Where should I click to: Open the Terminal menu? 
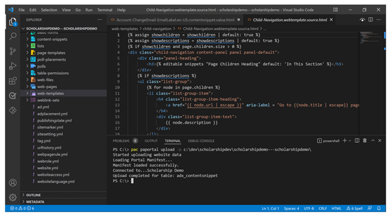[104, 10]
